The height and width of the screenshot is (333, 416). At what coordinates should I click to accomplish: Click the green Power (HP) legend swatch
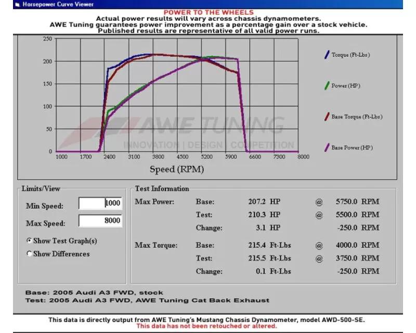[x=327, y=85]
